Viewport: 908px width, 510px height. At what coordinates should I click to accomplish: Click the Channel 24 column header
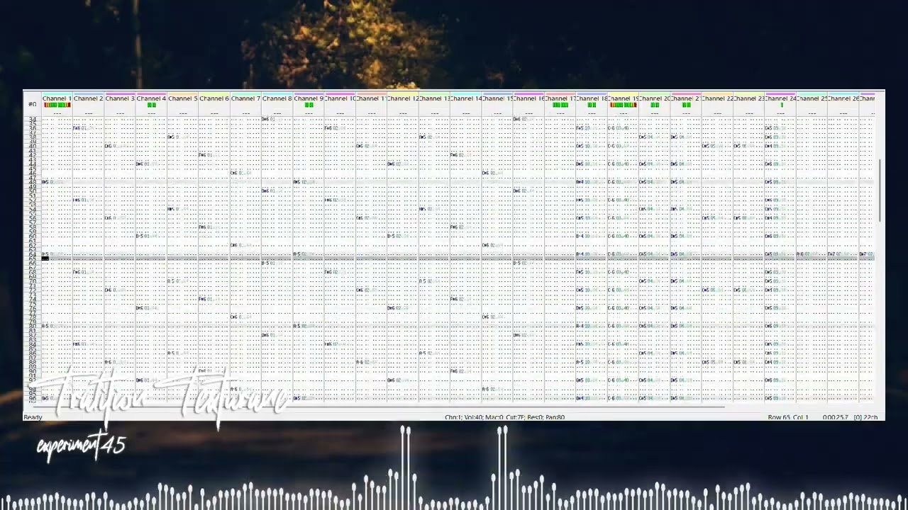tap(780, 98)
